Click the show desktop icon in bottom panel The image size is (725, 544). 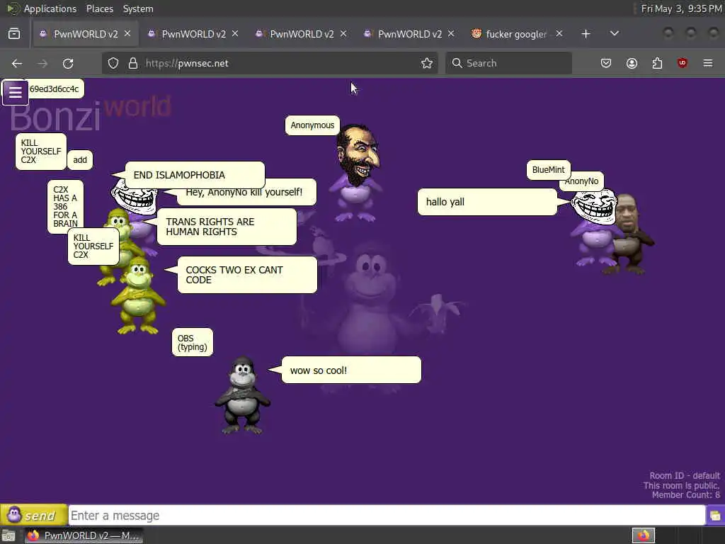8,535
